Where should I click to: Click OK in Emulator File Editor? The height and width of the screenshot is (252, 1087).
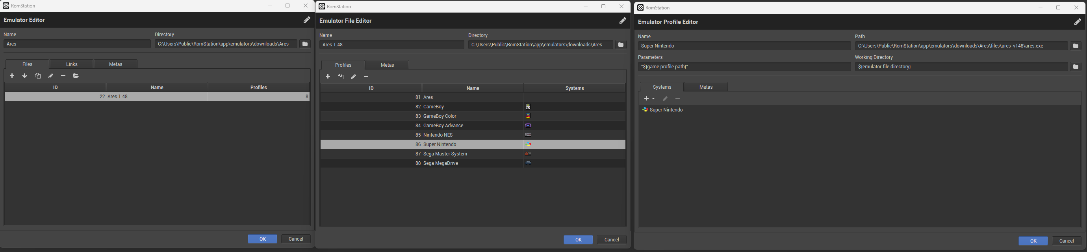point(578,240)
